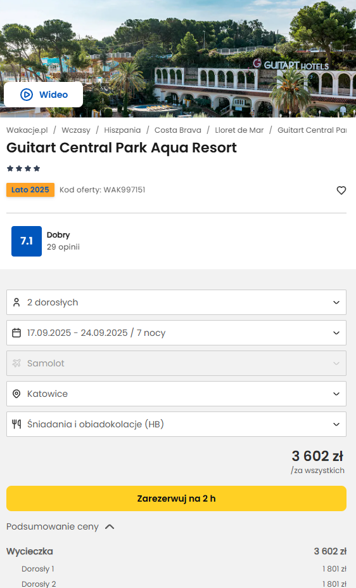Click the airplane icon beside Samolot
Viewport: 356px width, 588px height.
coord(16,363)
